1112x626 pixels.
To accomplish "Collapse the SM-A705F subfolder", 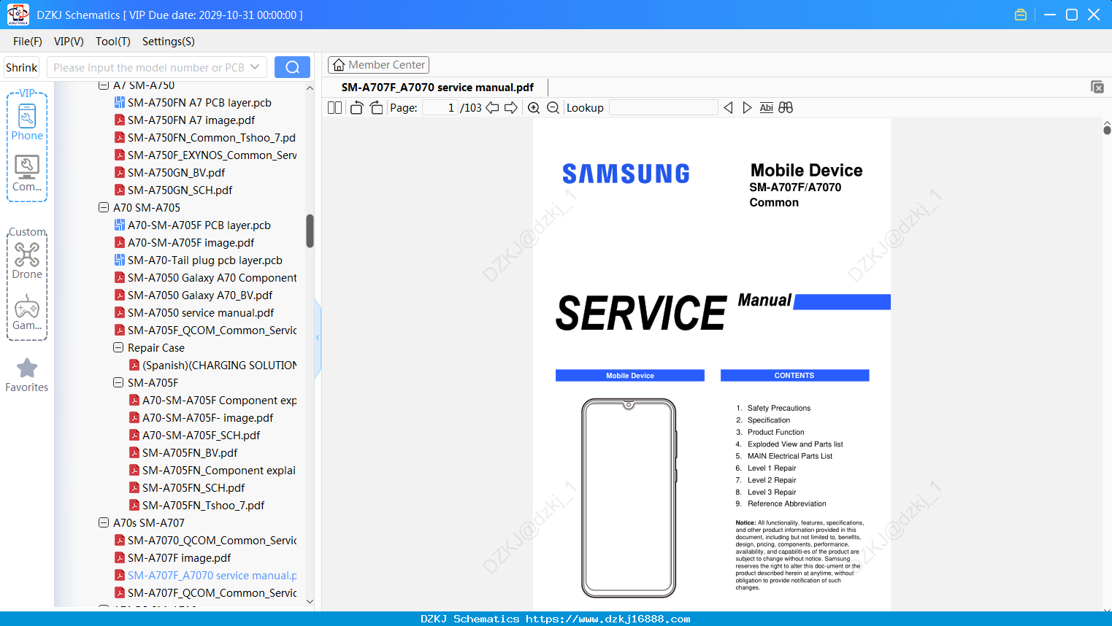I will pos(118,383).
